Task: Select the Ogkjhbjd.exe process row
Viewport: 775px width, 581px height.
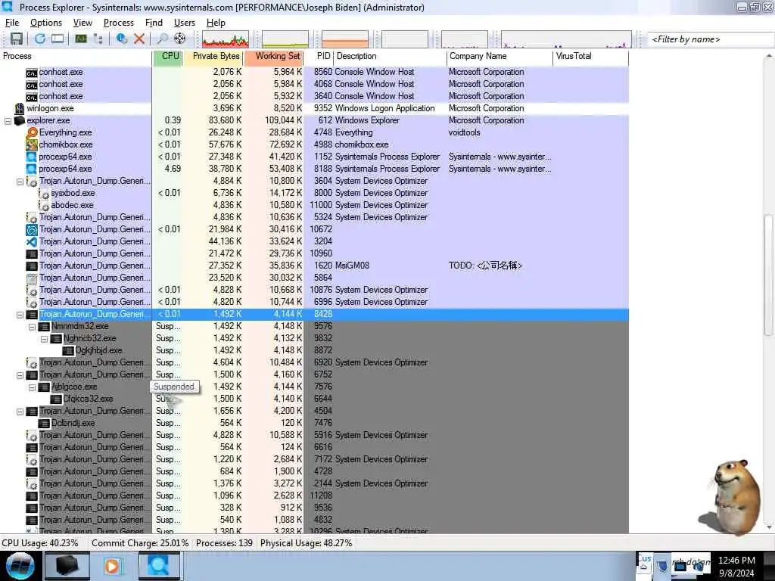Action: (314, 350)
